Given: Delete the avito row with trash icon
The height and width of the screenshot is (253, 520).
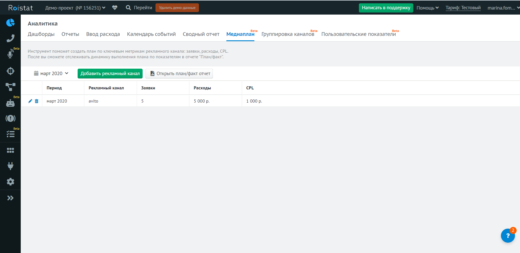Looking at the screenshot, I should point(37,101).
